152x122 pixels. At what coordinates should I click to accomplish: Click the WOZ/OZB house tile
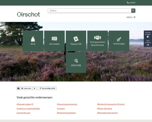tap(76, 63)
